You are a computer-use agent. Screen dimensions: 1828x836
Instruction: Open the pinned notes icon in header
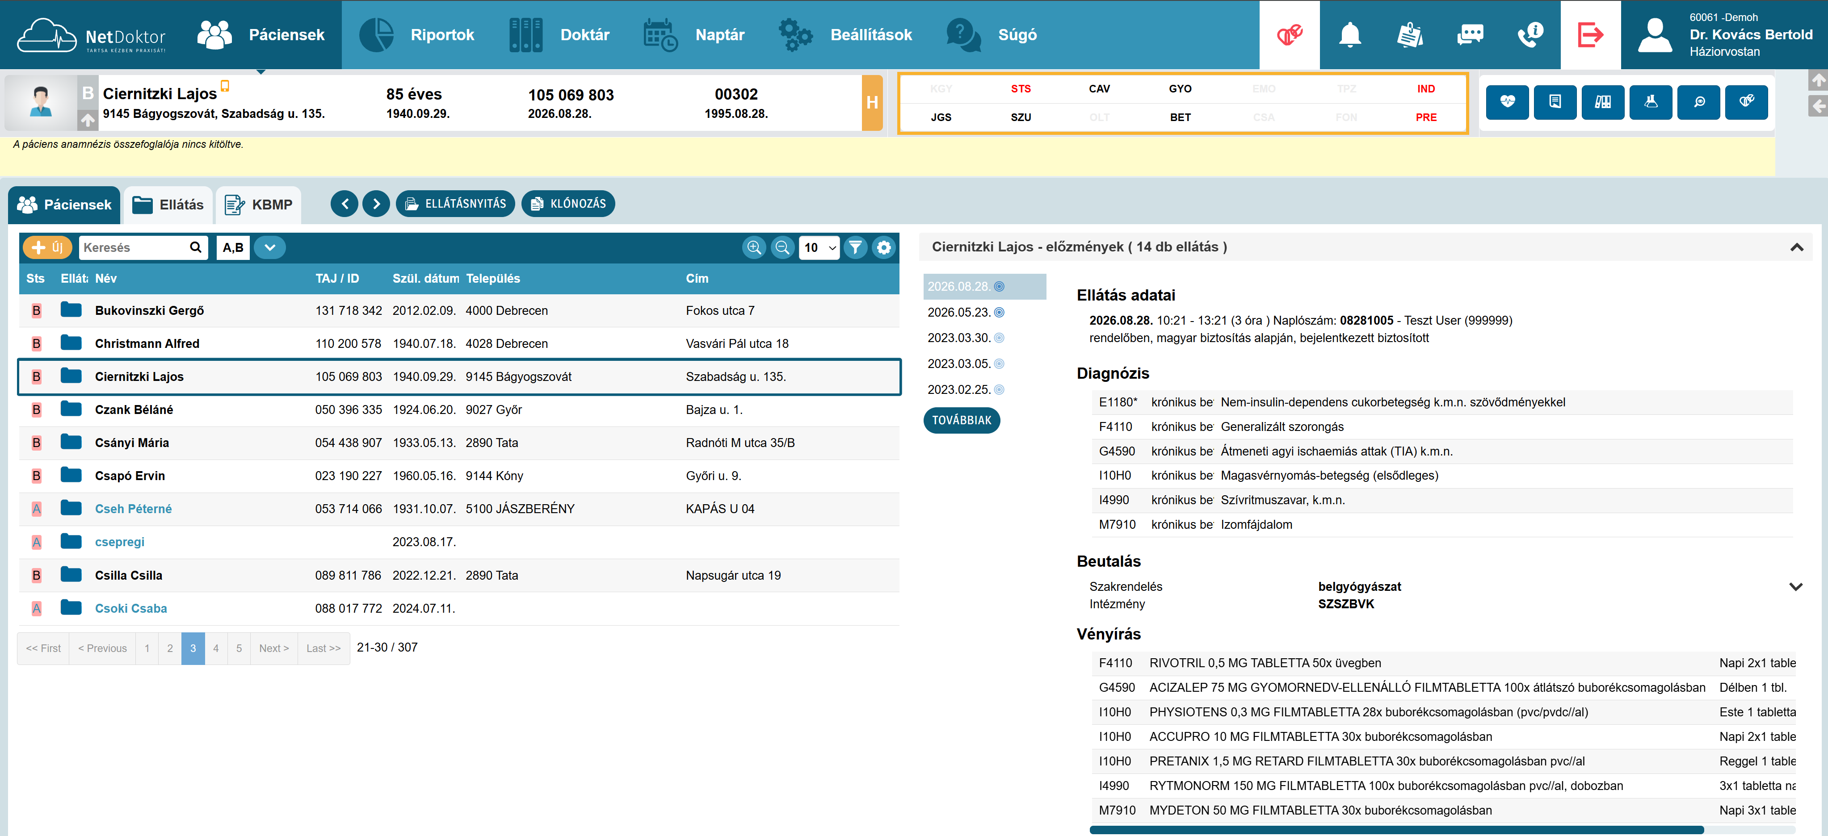coord(1409,35)
